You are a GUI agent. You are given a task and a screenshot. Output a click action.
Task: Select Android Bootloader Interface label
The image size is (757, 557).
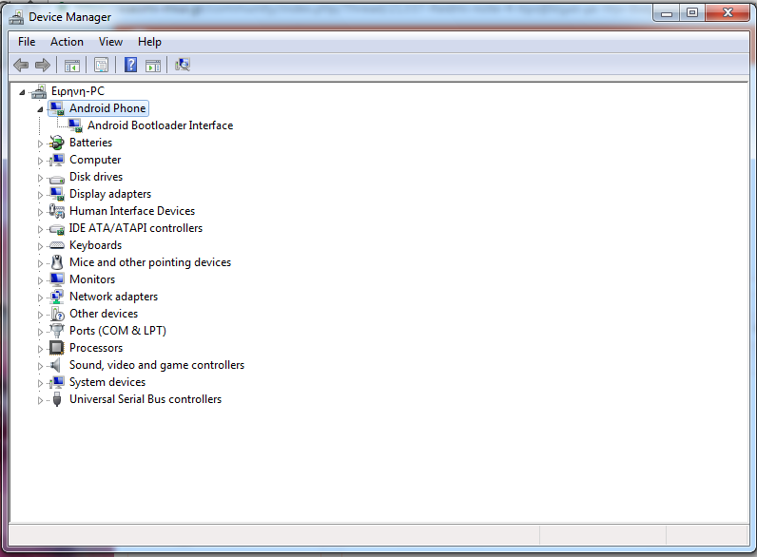(161, 125)
